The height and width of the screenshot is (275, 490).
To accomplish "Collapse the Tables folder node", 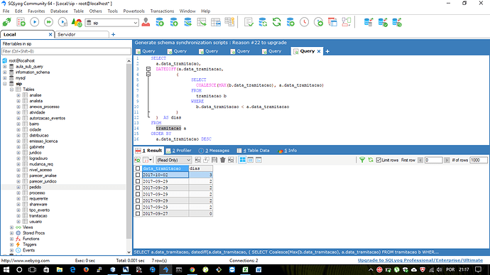I will (11, 90).
